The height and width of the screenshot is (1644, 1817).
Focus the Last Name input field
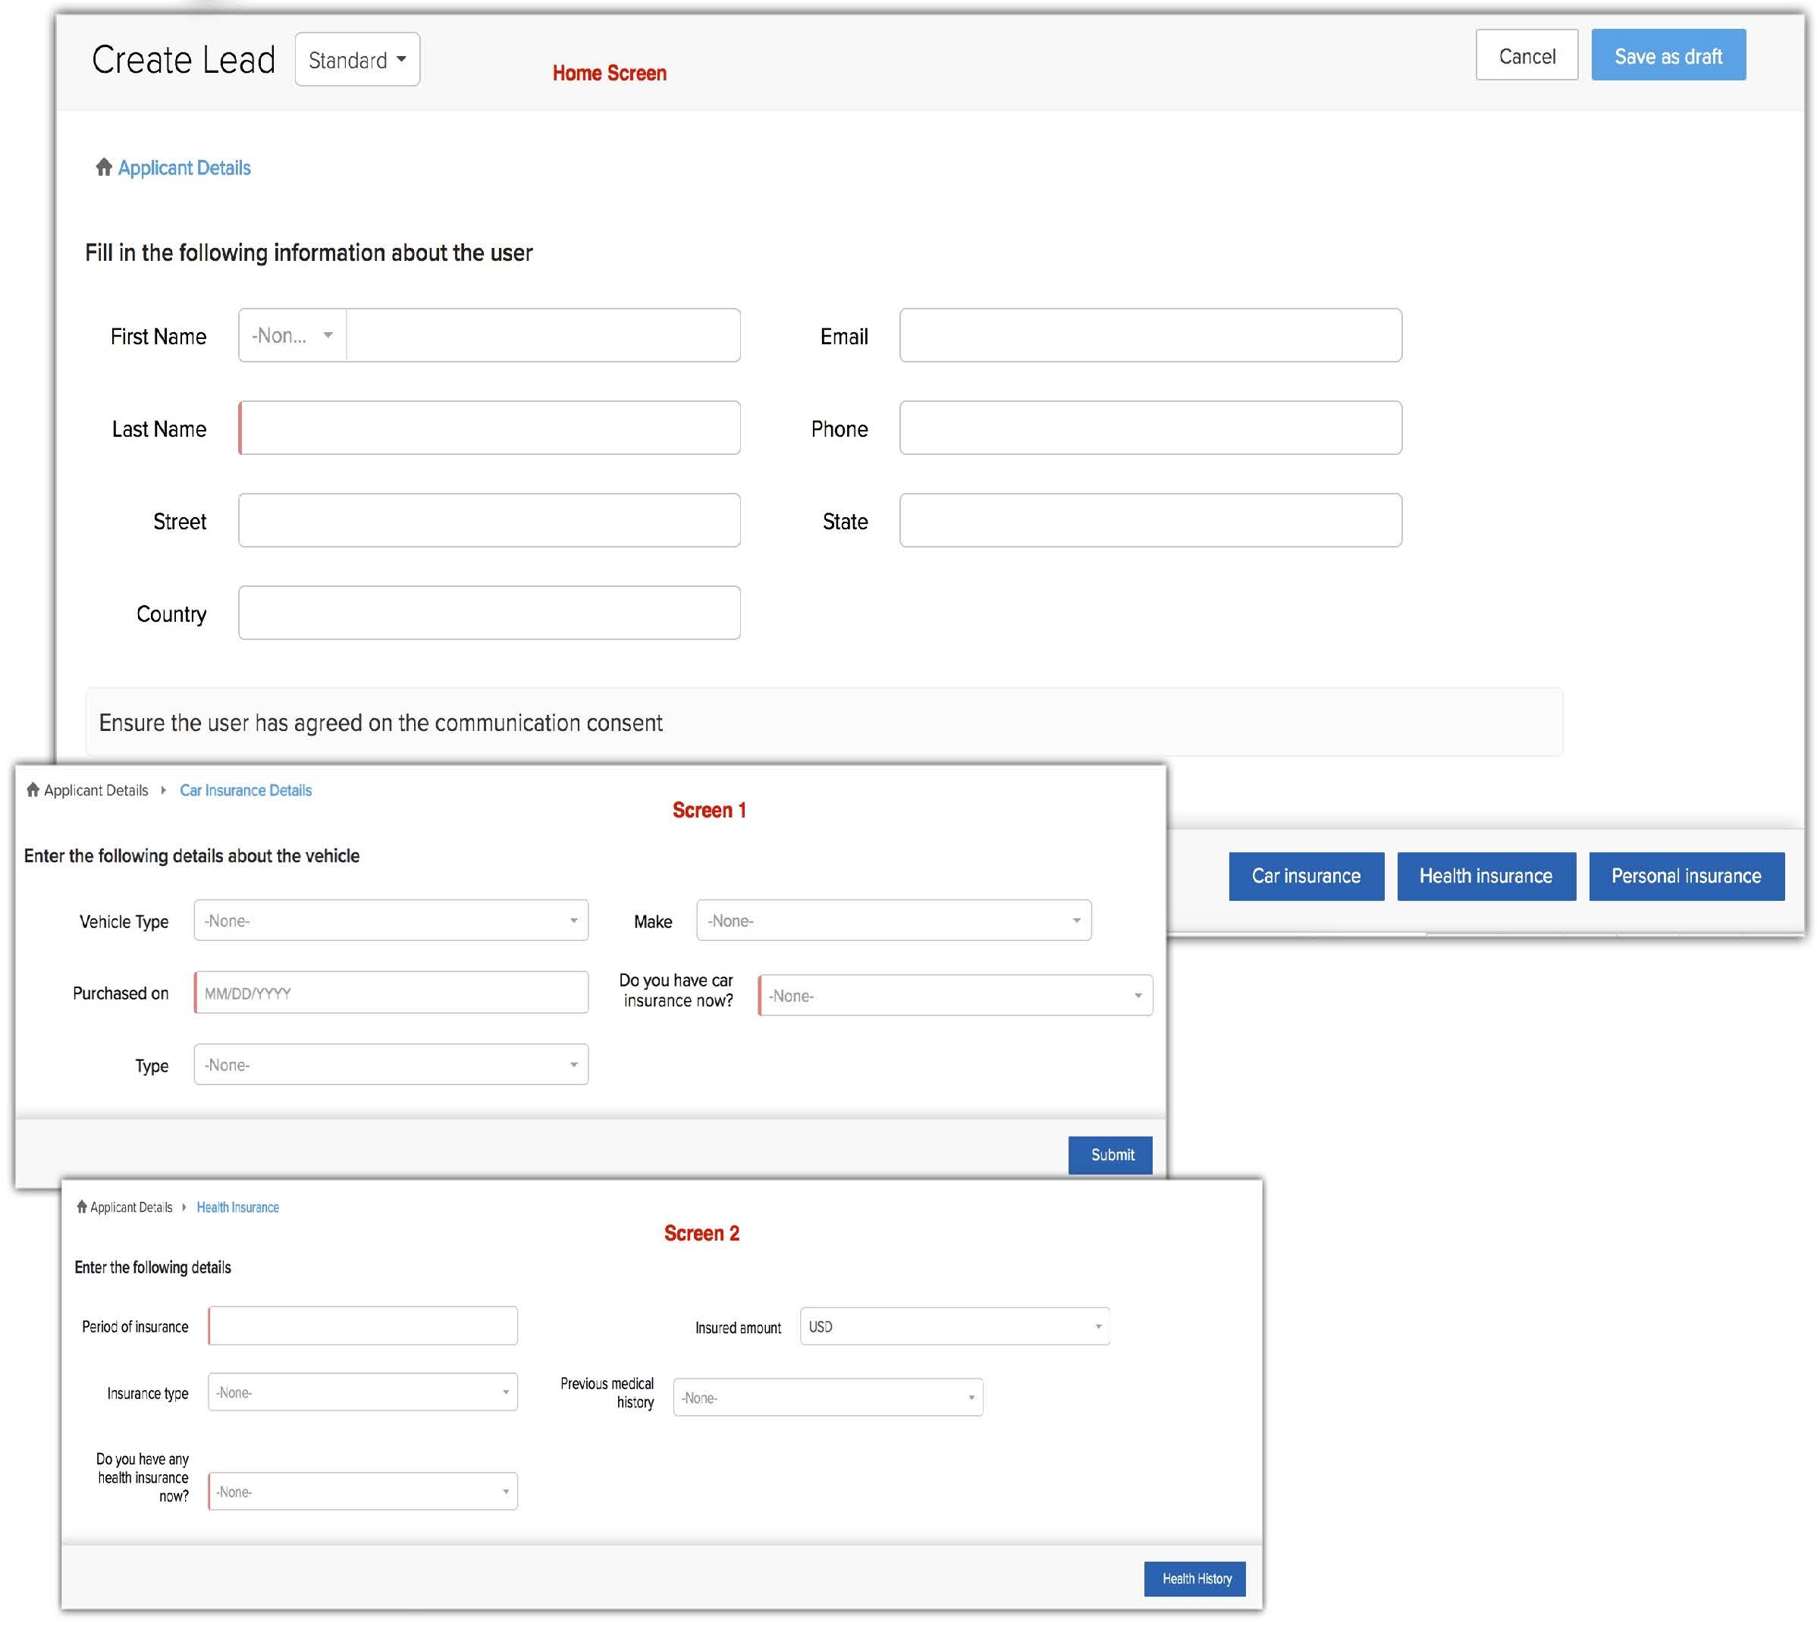(x=491, y=428)
